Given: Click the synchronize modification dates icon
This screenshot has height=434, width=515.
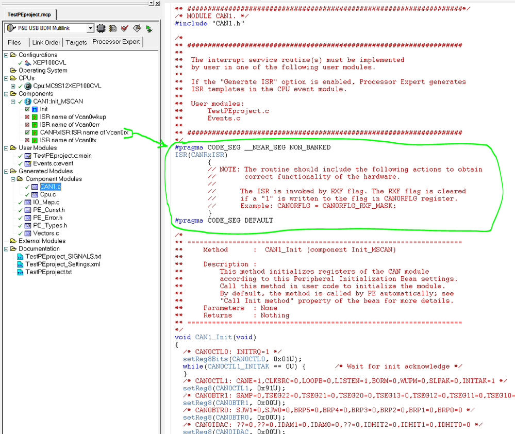Looking at the screenshot, I should coord(113,28).
